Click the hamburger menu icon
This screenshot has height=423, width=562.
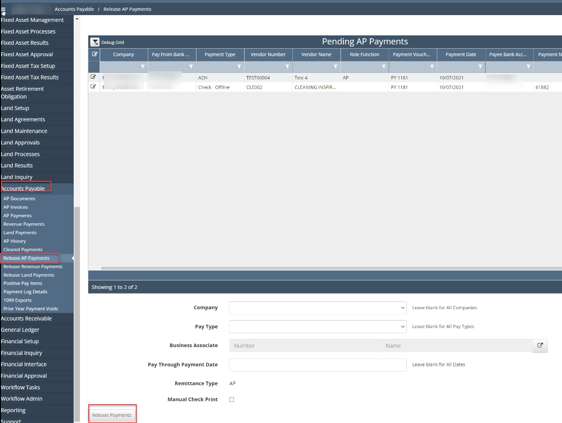coord(3,9)
